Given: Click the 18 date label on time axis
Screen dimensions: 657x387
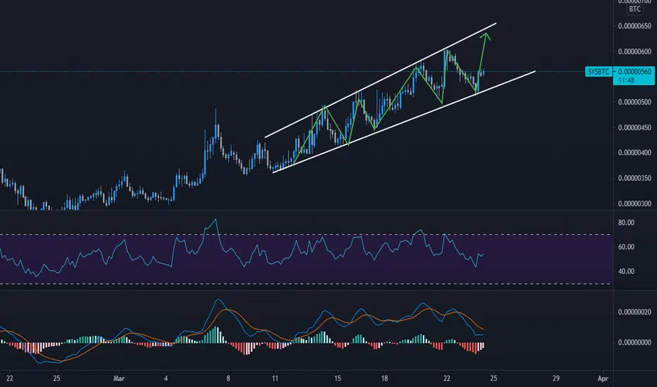Looking at the screenshot, I should pos(384,379).
